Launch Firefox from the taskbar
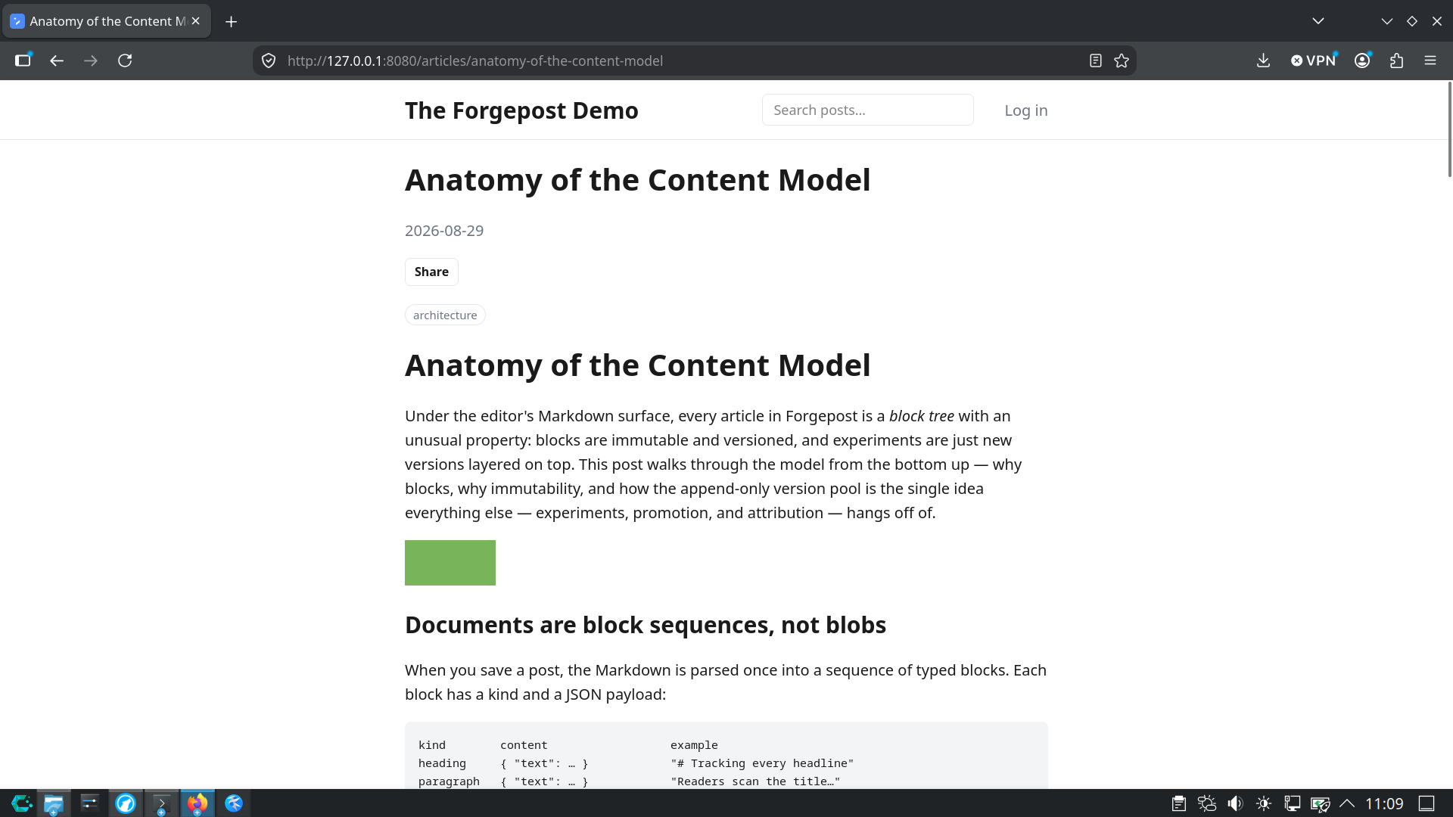Screen dimensions: 1453x817 pos(198,803)
